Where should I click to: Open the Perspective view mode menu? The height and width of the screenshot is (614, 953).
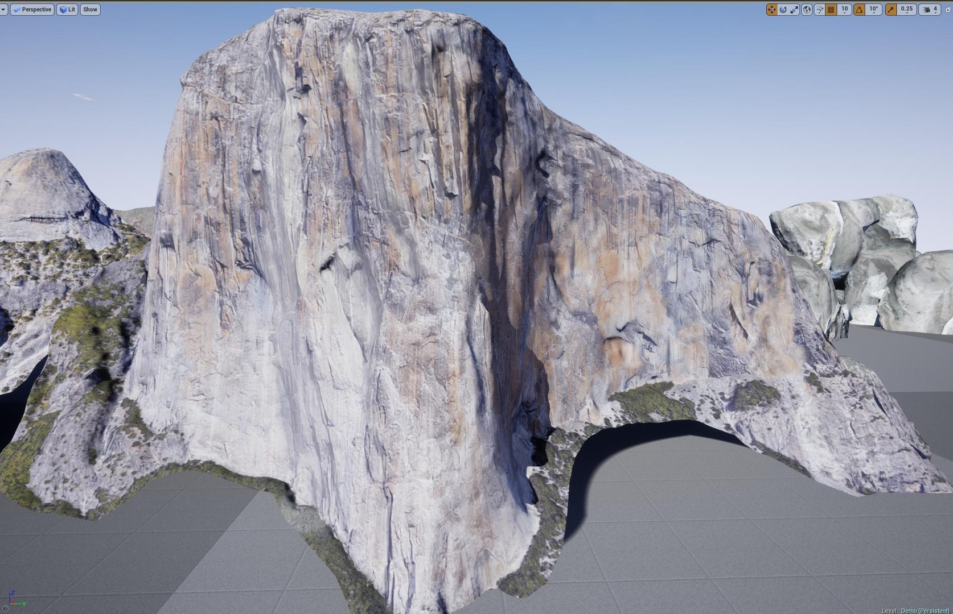click(32, 10)
